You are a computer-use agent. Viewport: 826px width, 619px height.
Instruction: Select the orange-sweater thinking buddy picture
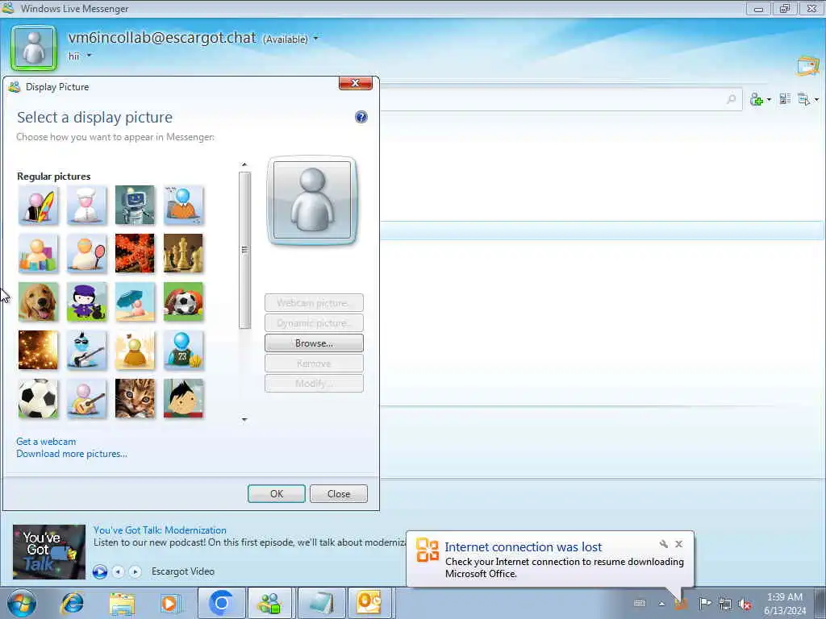[x=183, y=206]
